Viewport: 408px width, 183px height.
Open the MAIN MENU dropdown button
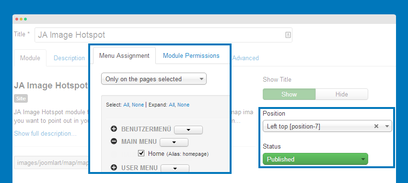point(174,142)
